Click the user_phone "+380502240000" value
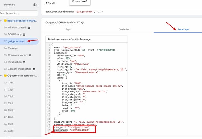The image size is (202, 139). pos(79,130)
